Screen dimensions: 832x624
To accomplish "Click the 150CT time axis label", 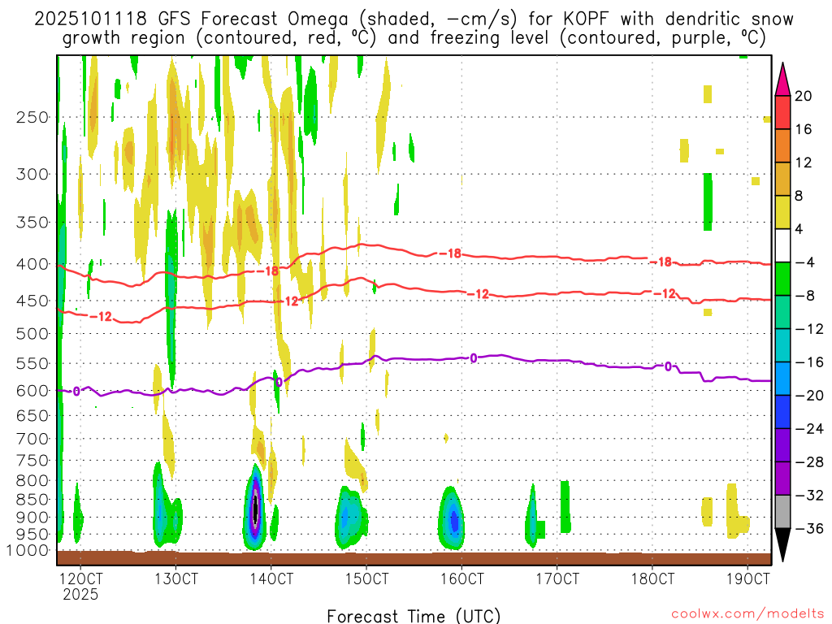I will pos(366,578).
